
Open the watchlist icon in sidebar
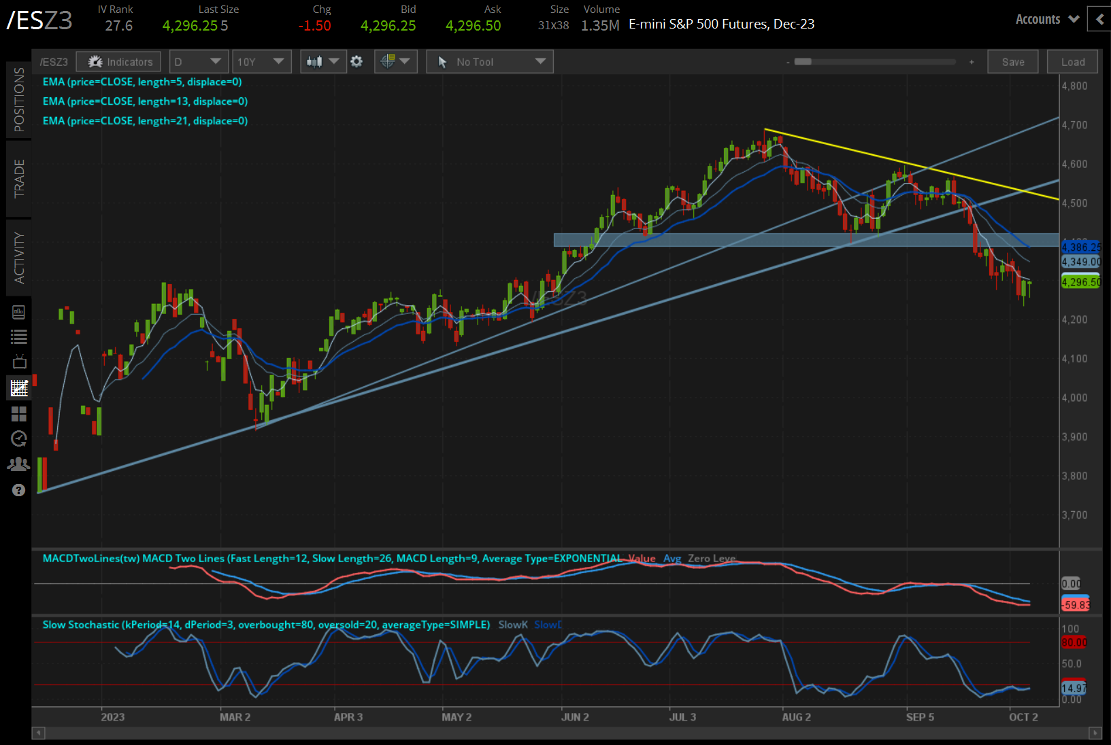tap(18, 336)
